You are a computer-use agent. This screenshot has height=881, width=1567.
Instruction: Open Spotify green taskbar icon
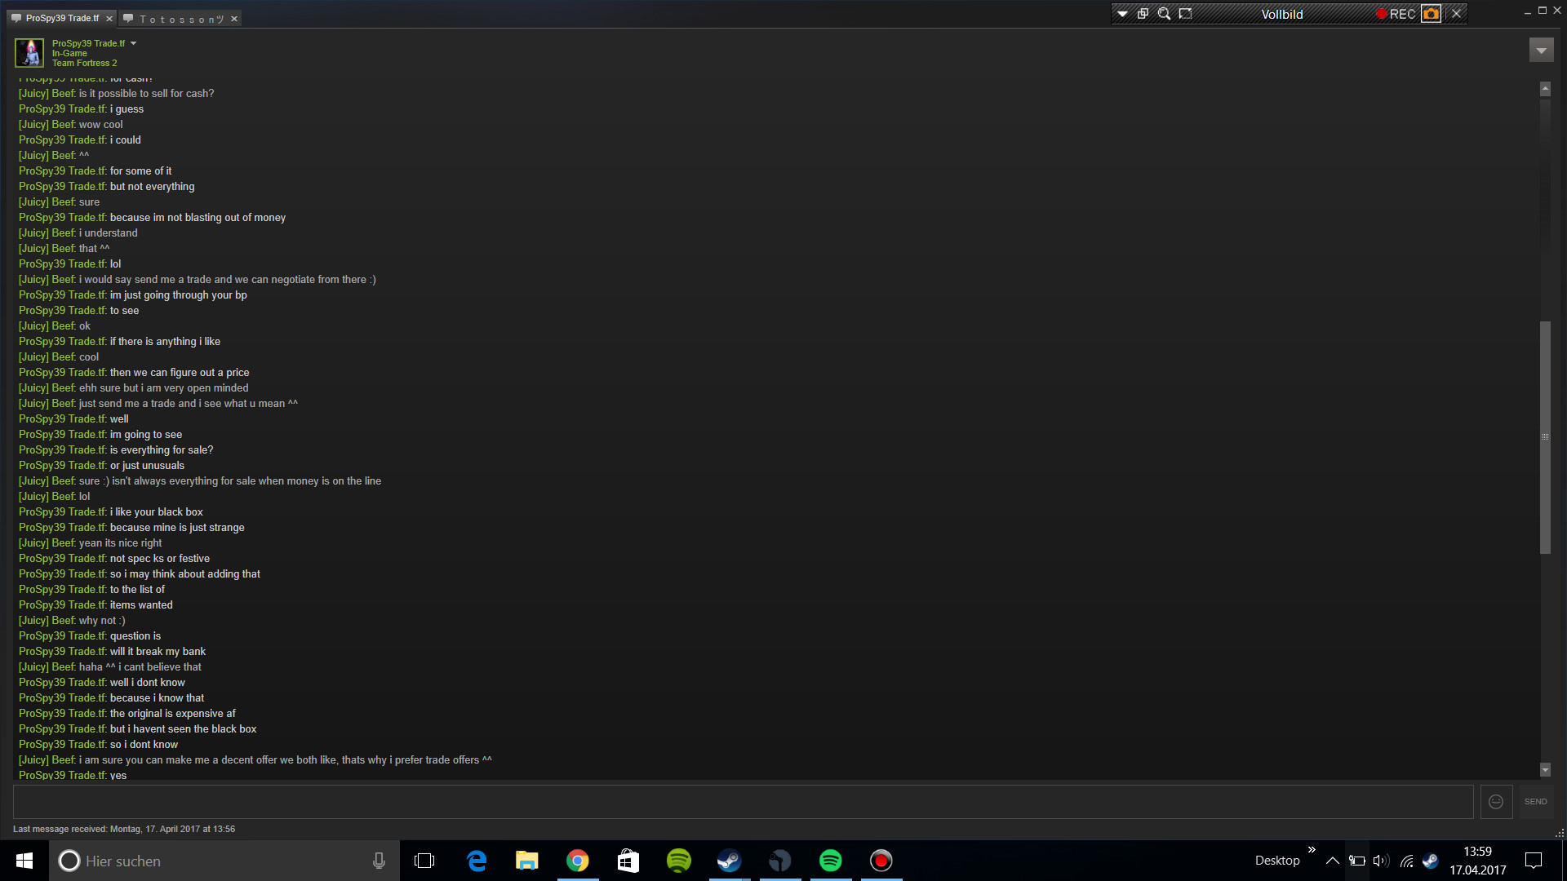point(830,861)
